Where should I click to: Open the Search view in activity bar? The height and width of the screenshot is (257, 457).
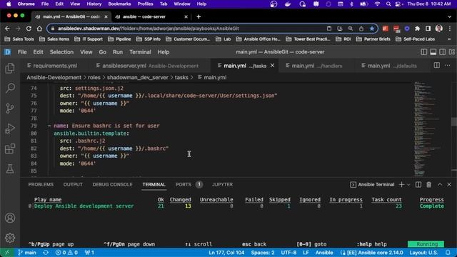(10, 88)
